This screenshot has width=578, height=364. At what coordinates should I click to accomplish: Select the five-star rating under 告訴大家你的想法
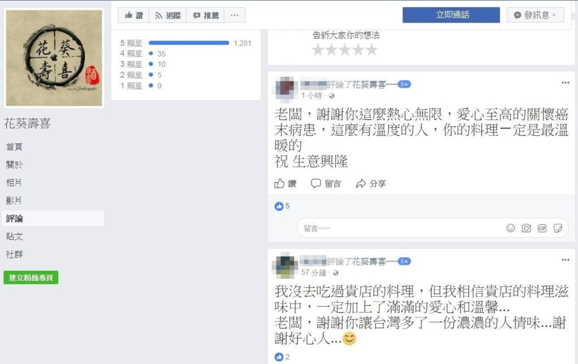tap(371, 50)
